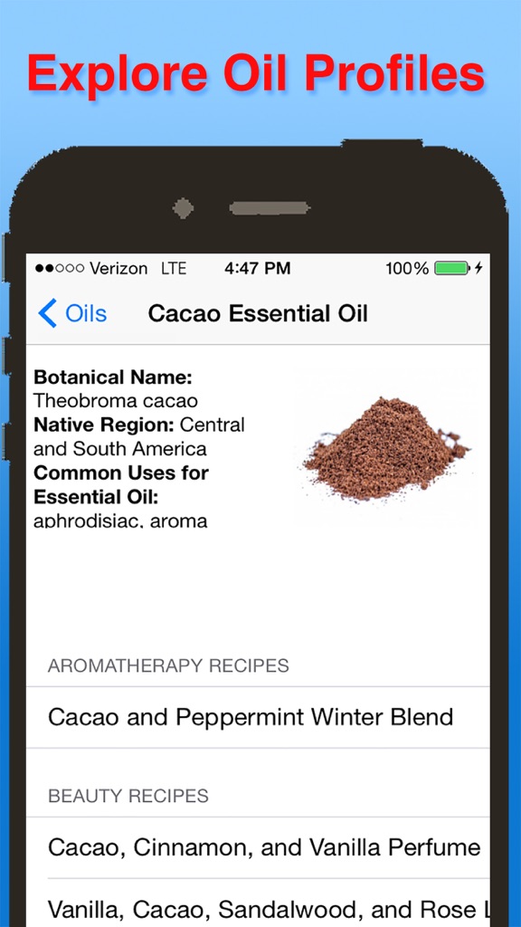
Task: Tap the 100% battery percentage
Action: pos(407,268)
